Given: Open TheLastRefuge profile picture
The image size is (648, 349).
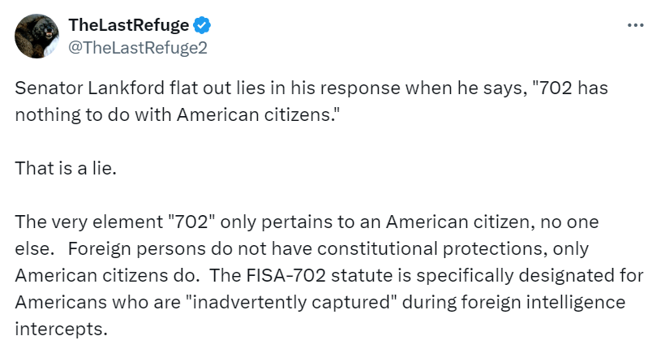Looking at the screenshot, I should pyautogui.click(x=36, y=36).
